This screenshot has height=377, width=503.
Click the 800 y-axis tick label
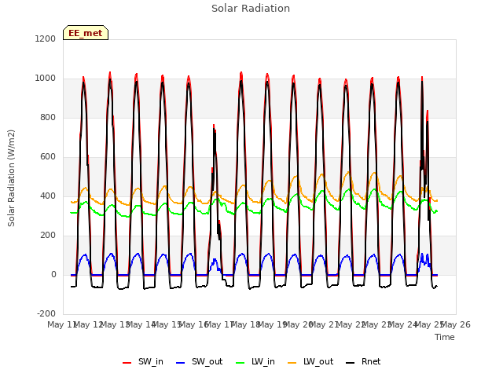click(x=48, y=118)
